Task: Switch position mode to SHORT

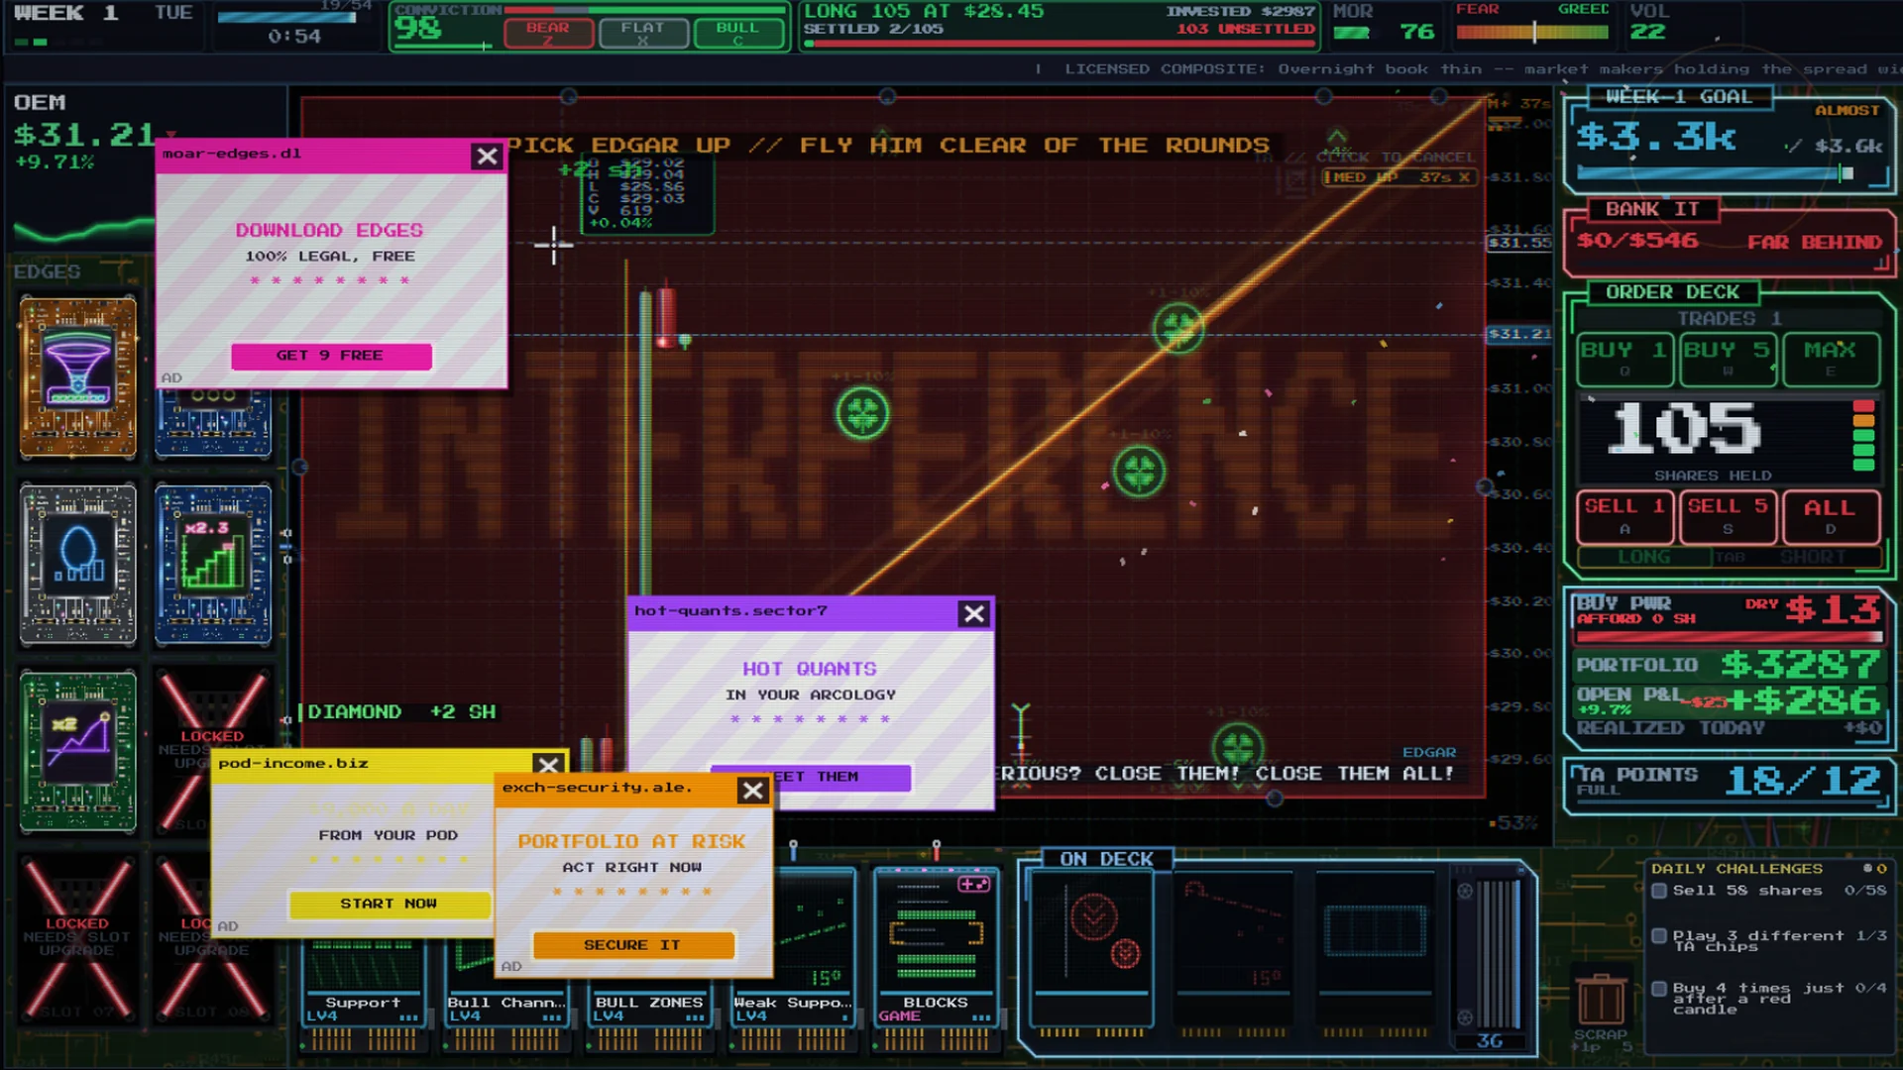Action: (1814, 557)
